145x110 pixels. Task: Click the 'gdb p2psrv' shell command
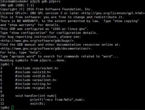pyautogui.click(x=51, y=2)
